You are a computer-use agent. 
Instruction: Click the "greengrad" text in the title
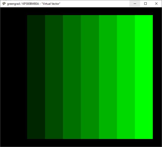pos(14,4)
